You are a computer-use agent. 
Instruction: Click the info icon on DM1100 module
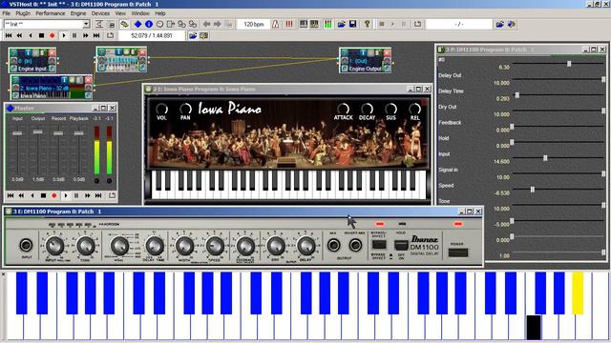point(118,52)
